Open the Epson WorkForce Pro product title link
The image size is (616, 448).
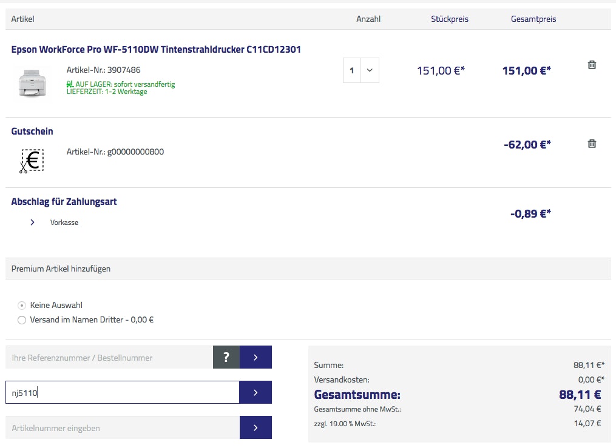click(156, 50)
